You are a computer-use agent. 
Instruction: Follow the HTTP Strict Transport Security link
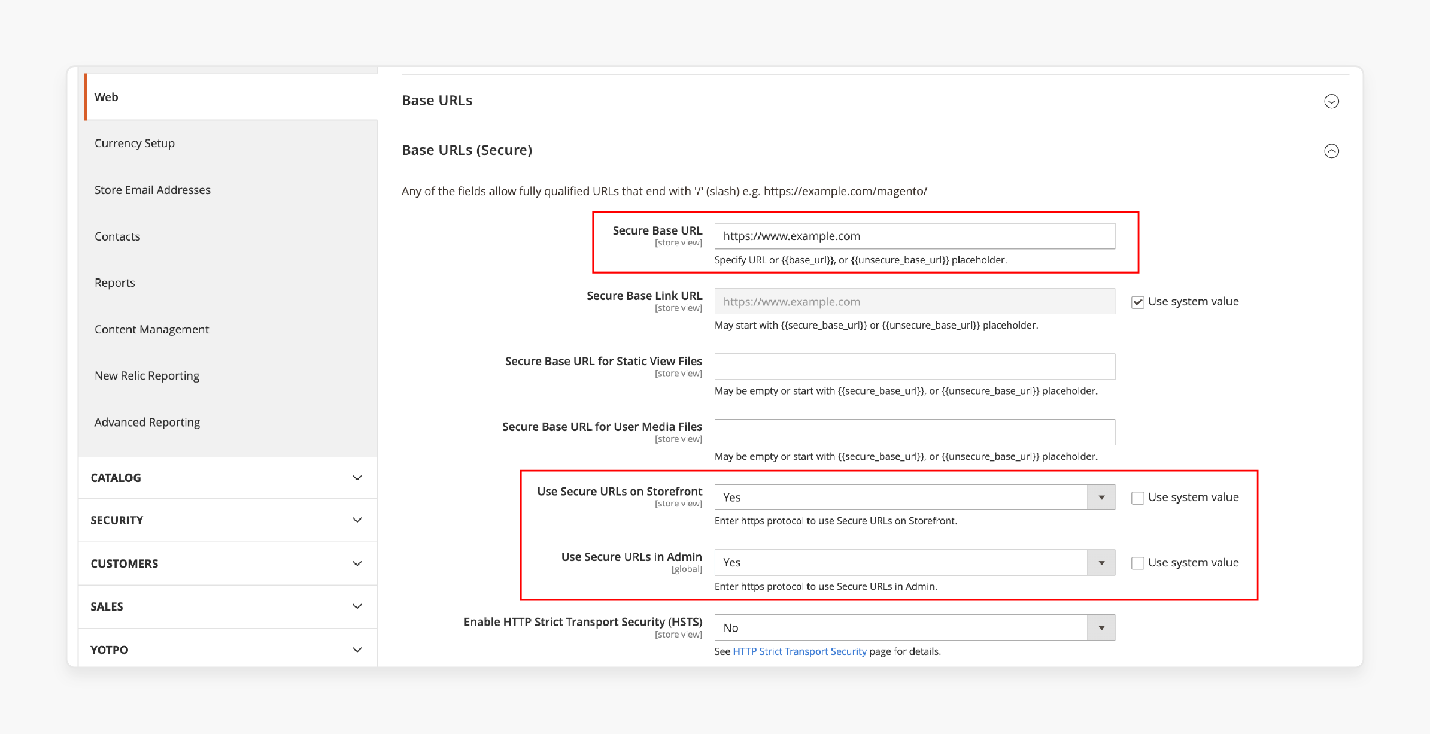800,651
